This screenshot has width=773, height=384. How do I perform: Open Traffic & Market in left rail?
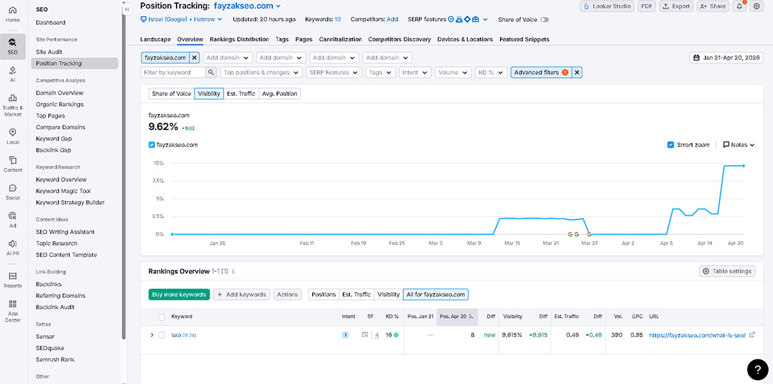point(13,105)
